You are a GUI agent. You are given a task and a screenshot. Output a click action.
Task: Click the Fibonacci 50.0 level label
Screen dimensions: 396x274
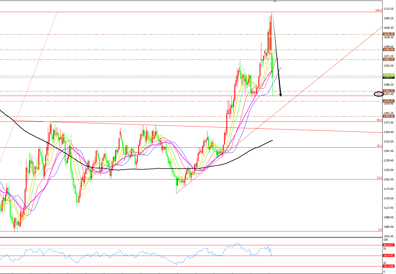pyautogui.click(x=379, y=120)
